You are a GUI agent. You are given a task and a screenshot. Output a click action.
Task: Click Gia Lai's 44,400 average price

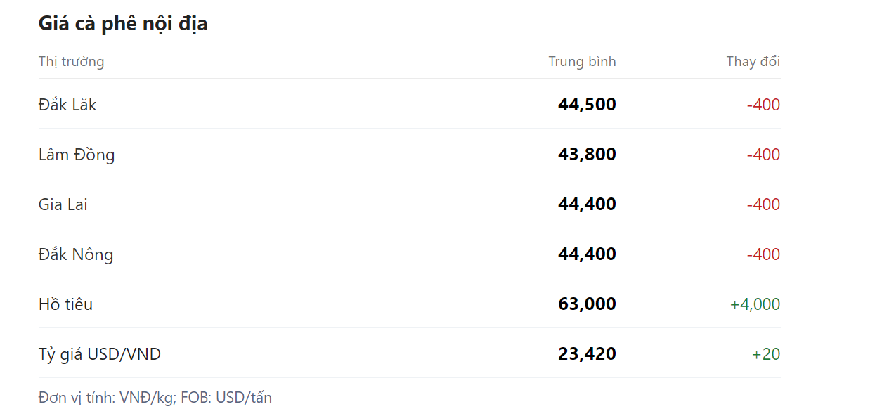click(587, 204)
